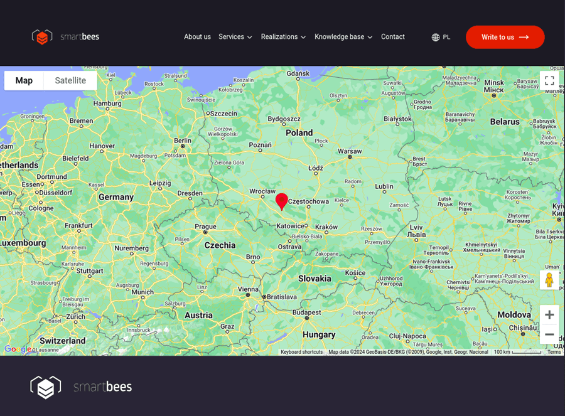Toggle fullscreen map view

[549, 80]
